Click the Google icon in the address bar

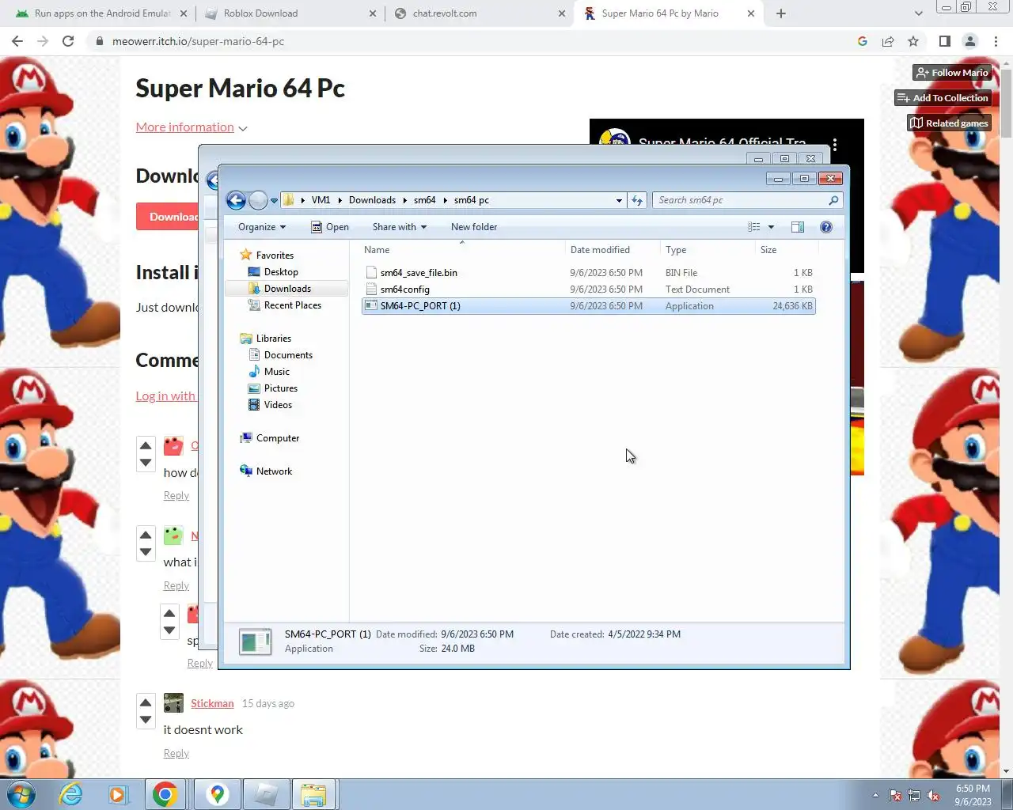(x=863, y=41)
